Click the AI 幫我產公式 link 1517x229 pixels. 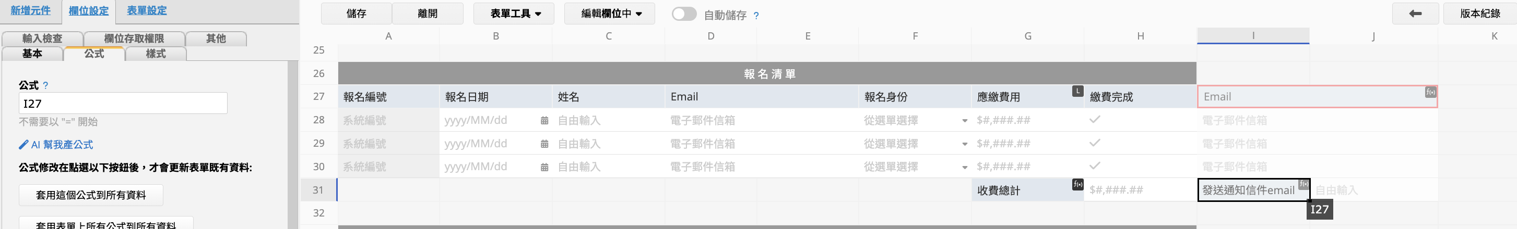tap(56, 145)
